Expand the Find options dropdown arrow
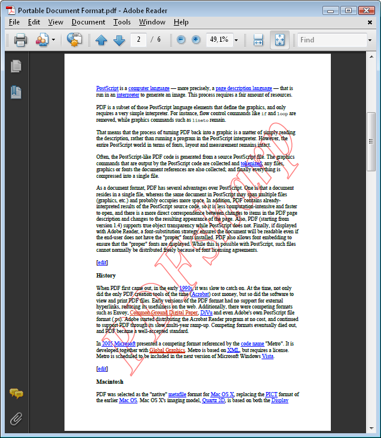The height and width of the screenshot is (438, 381). [370, 40]
